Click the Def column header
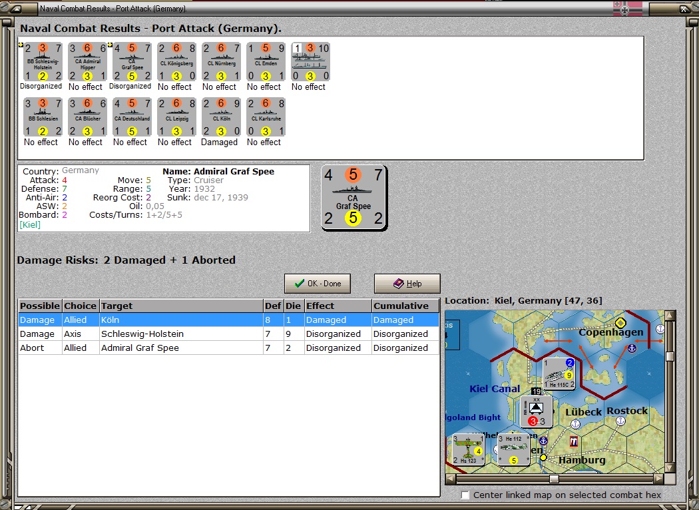Viewport: 699px width, 510px height. point(274,306)
